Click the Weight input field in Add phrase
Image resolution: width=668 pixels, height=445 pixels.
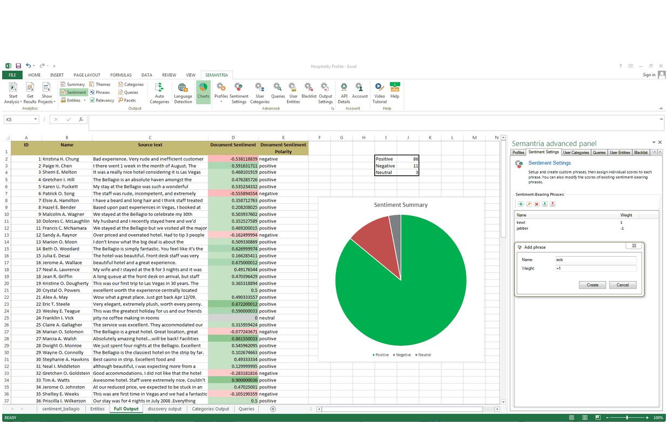pos(595,268)
